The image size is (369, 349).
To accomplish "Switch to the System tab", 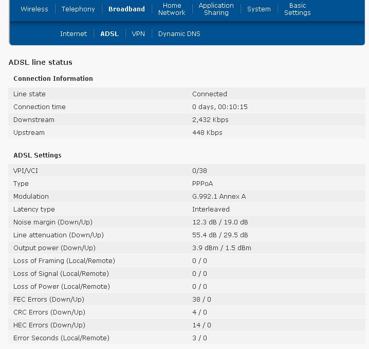I will [259, 9].
